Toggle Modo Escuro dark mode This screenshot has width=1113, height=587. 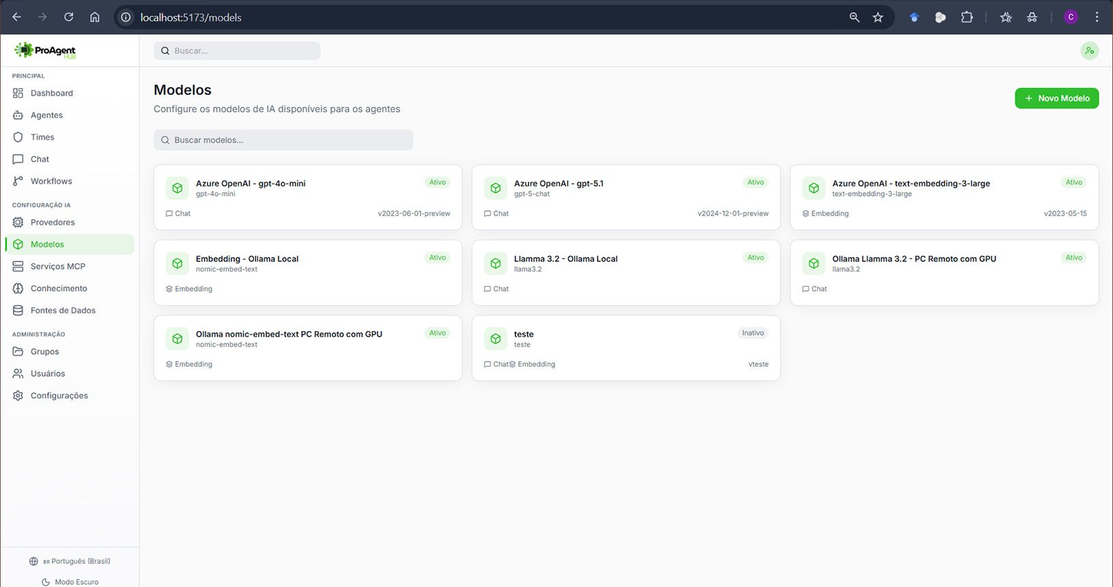70,582
